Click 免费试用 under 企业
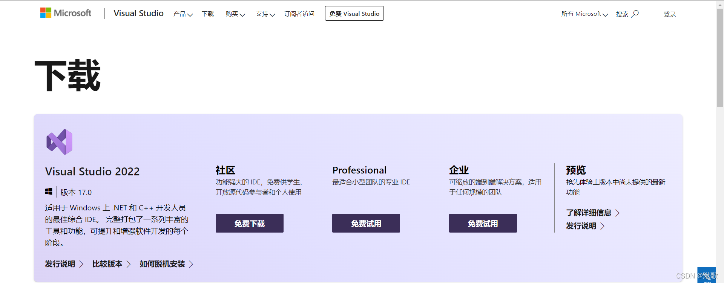The image size is (724, 283). 483,223
